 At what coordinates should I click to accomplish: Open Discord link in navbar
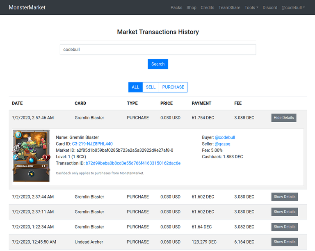tap(270, 8)
